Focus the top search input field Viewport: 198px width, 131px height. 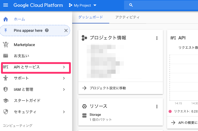coord(161,5)
